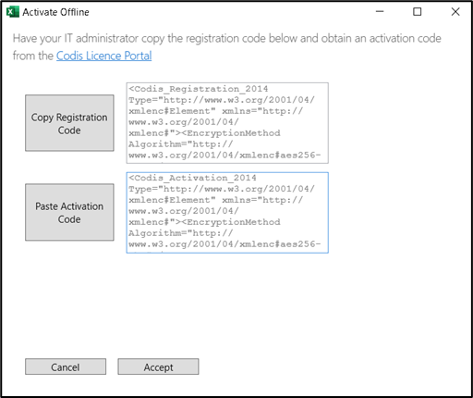The width and height of the screenshot is (473, 398).
Task: Place cursor on the Codis_Registration_2014 line
Action: (199, 89)
